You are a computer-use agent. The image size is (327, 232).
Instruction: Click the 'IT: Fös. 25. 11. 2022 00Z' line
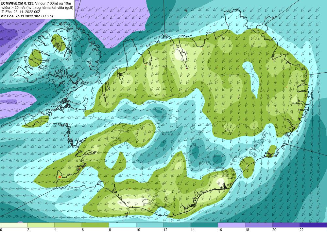coord(21,12)
